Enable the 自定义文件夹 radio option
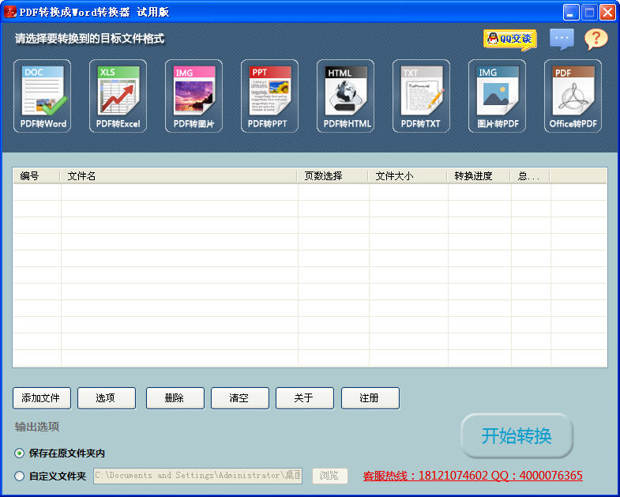Screen dimensions: 620x497 [x=20, y=476]
